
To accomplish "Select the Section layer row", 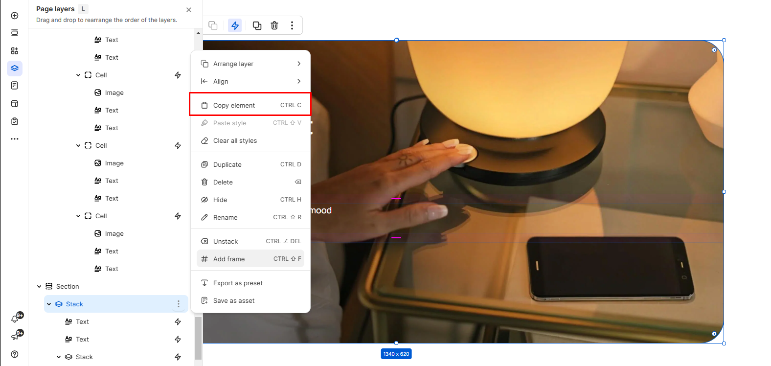I will [112, 286].
